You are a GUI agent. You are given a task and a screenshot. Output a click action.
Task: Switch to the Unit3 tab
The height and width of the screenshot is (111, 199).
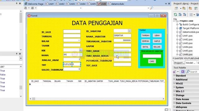click(x=71, y=4)
